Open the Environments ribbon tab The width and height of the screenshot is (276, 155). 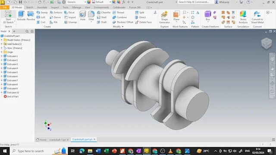pos(101,7)
